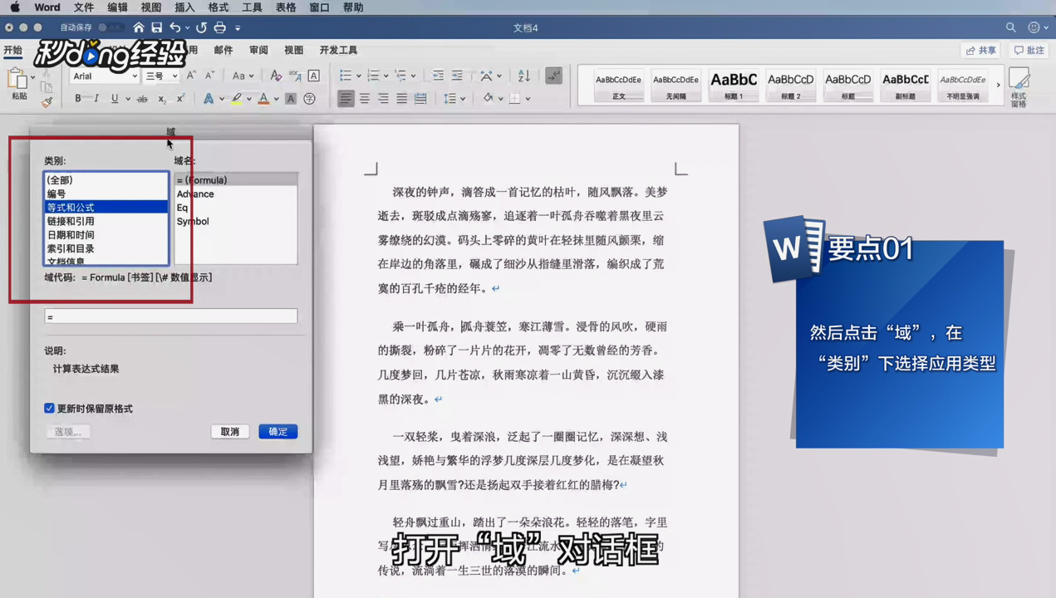
Task: Clear all formatting
Action: pyautogui.click(x=276, y=76)
